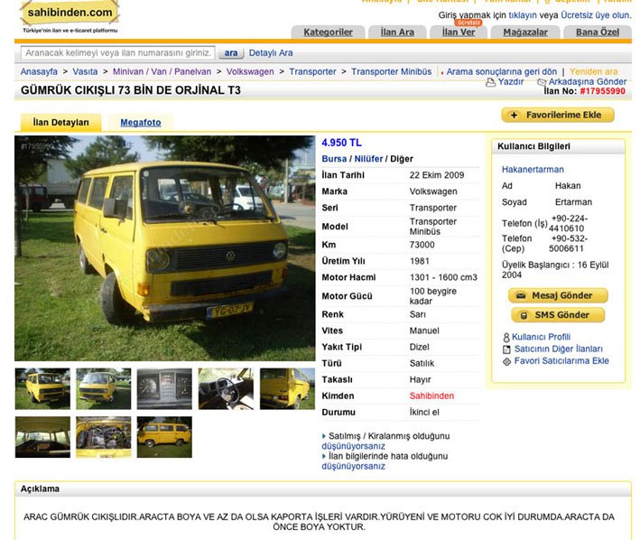Image resolution: width=640 pixels, height=540 pixels.
Task: Click the Favorilerime Ekle button
Action: (558, 115)
